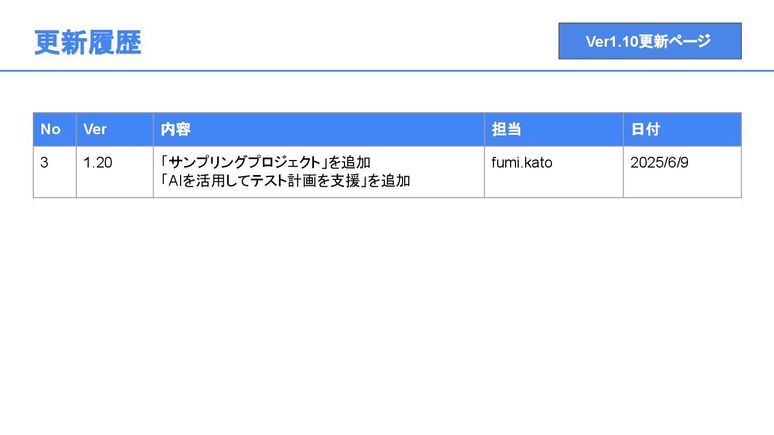Click the Ver1.10更新ページ button
The image size is (774, 435).
click(x=649, y=41)
